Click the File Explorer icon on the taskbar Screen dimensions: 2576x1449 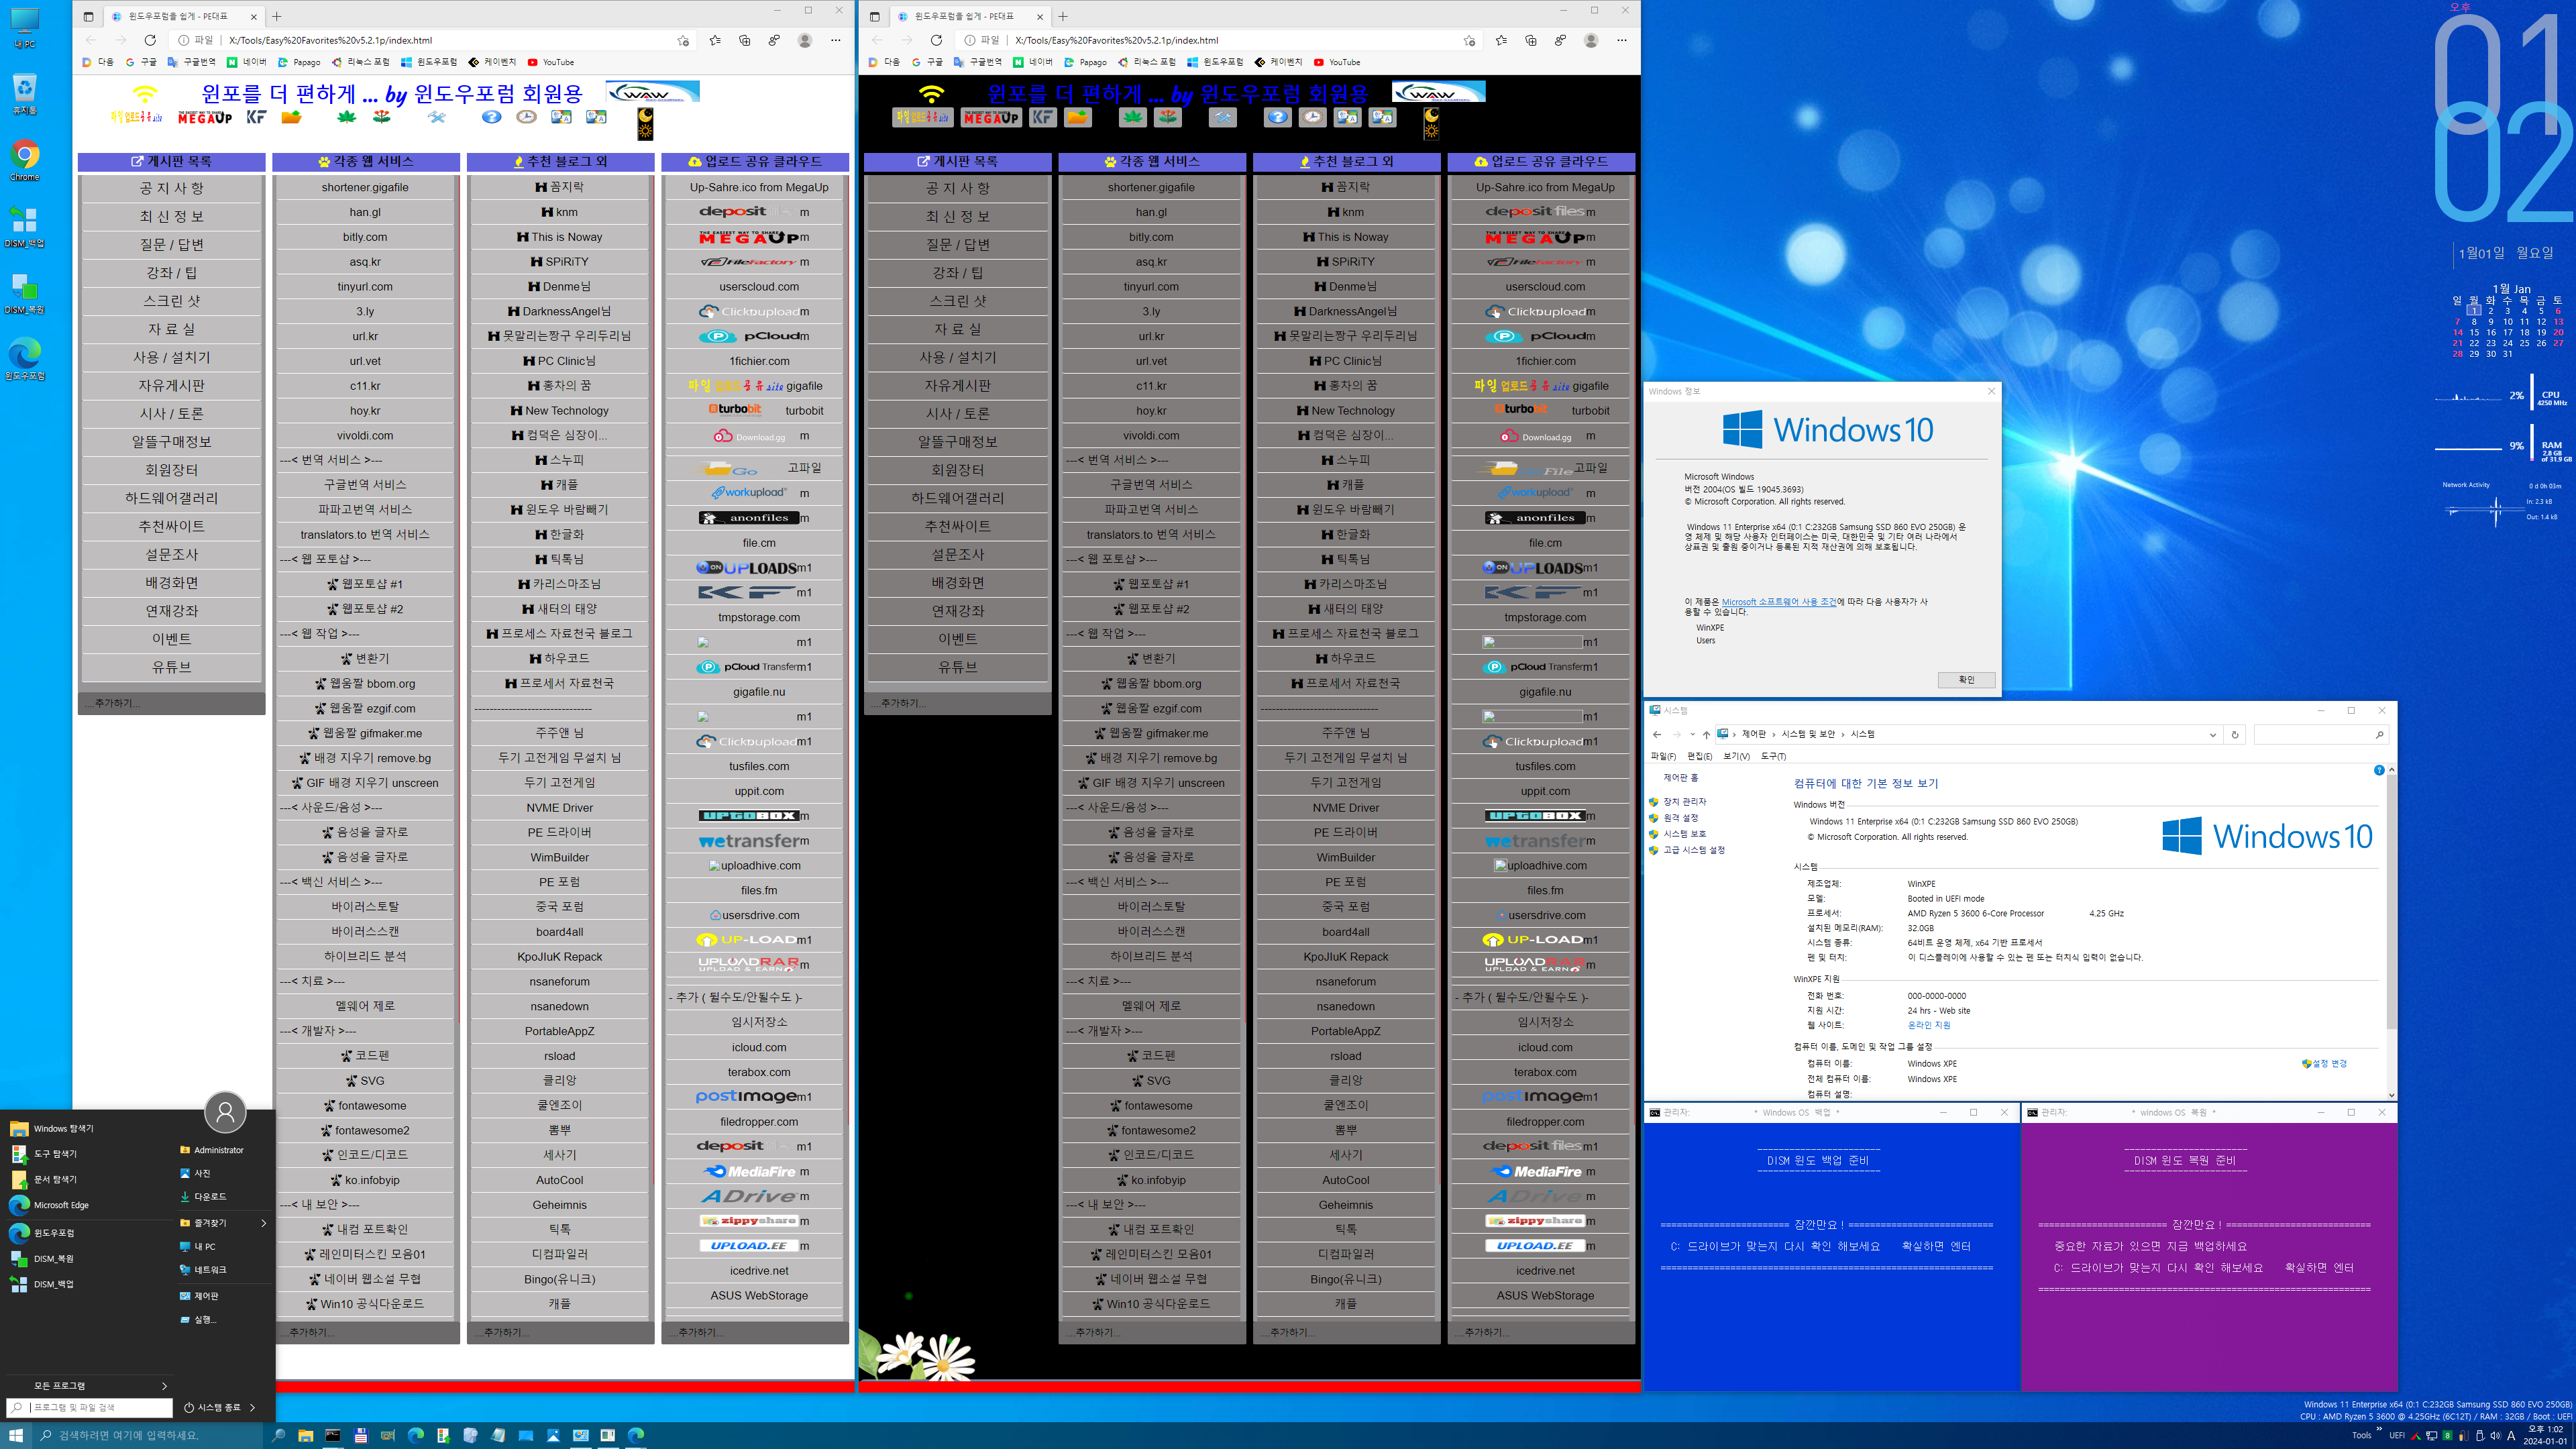pos(305,1435)
